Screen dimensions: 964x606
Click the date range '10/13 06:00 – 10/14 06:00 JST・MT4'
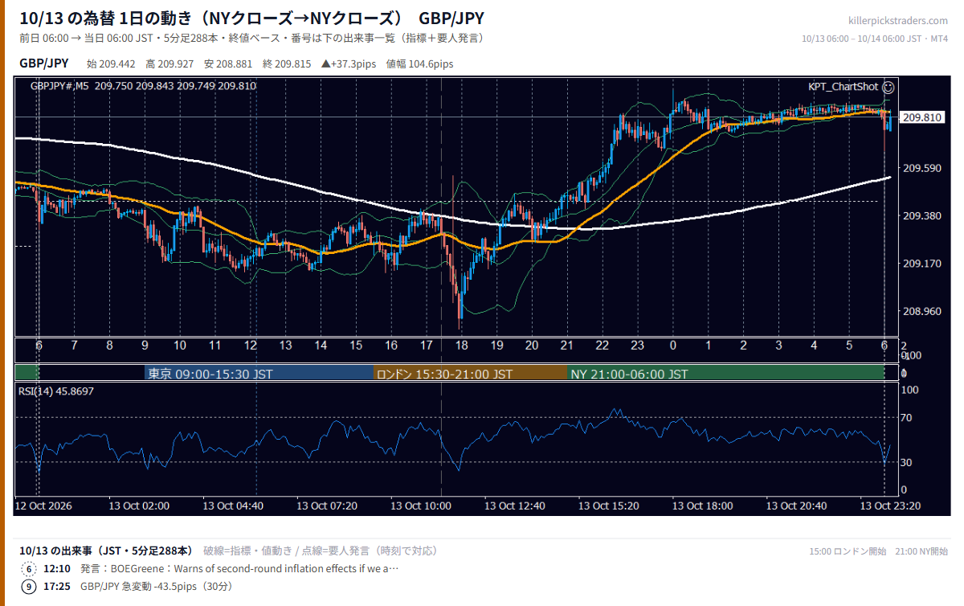point(875,39)
